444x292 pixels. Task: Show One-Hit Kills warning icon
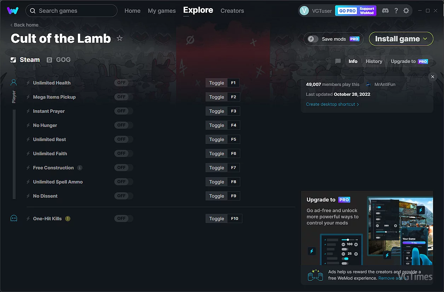point(68,218)
